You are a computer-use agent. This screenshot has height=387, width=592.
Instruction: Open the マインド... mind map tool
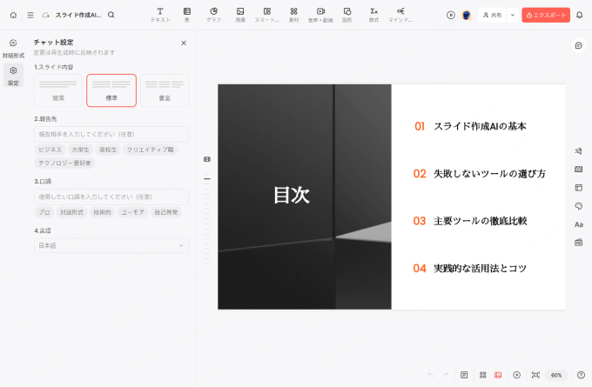400,15
